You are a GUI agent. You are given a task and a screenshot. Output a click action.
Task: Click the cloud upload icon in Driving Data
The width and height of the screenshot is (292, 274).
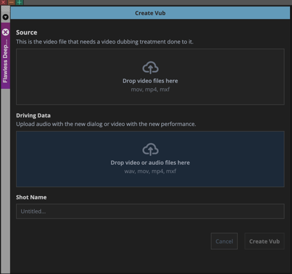coord(150,149)
